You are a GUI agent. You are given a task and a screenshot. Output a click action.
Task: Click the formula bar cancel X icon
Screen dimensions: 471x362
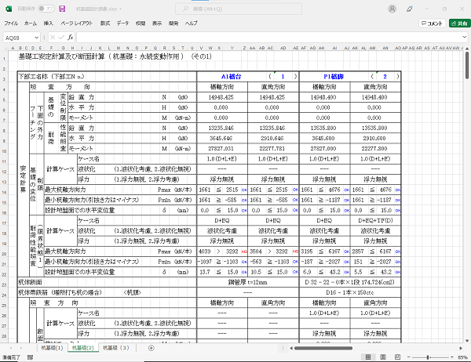pos(53,38)
